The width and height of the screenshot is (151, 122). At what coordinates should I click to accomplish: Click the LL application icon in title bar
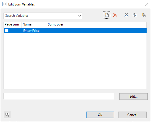pyautogui.click(x=5, y=4)
